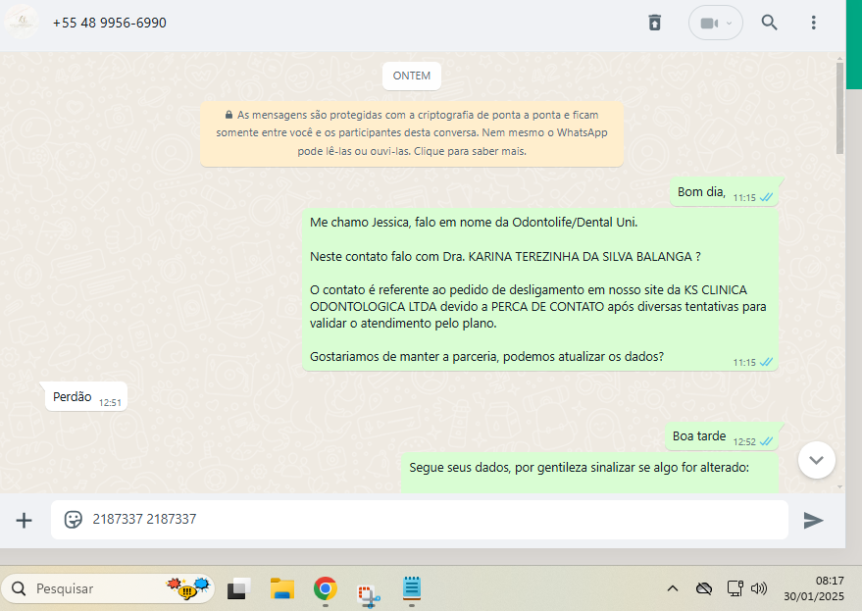This screenshot has width=862, height=611.
Task: Expand the call options dropdown arrow
Action: tap(730, 24)
